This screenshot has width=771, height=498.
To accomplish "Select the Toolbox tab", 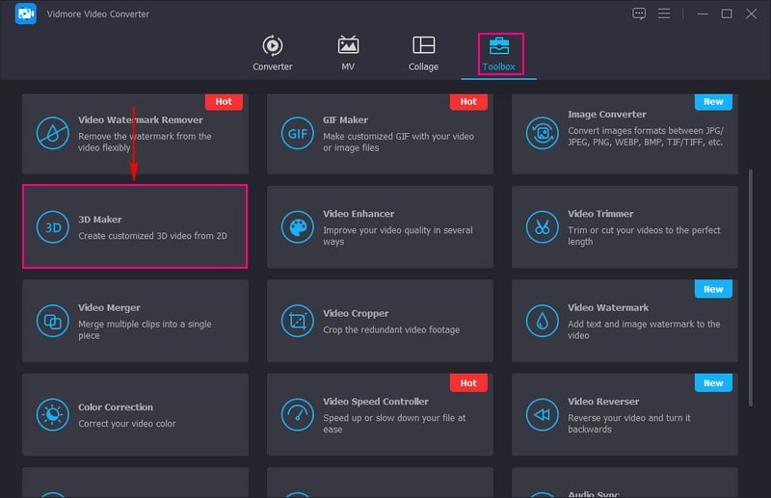I will click(x=499, y=54).
